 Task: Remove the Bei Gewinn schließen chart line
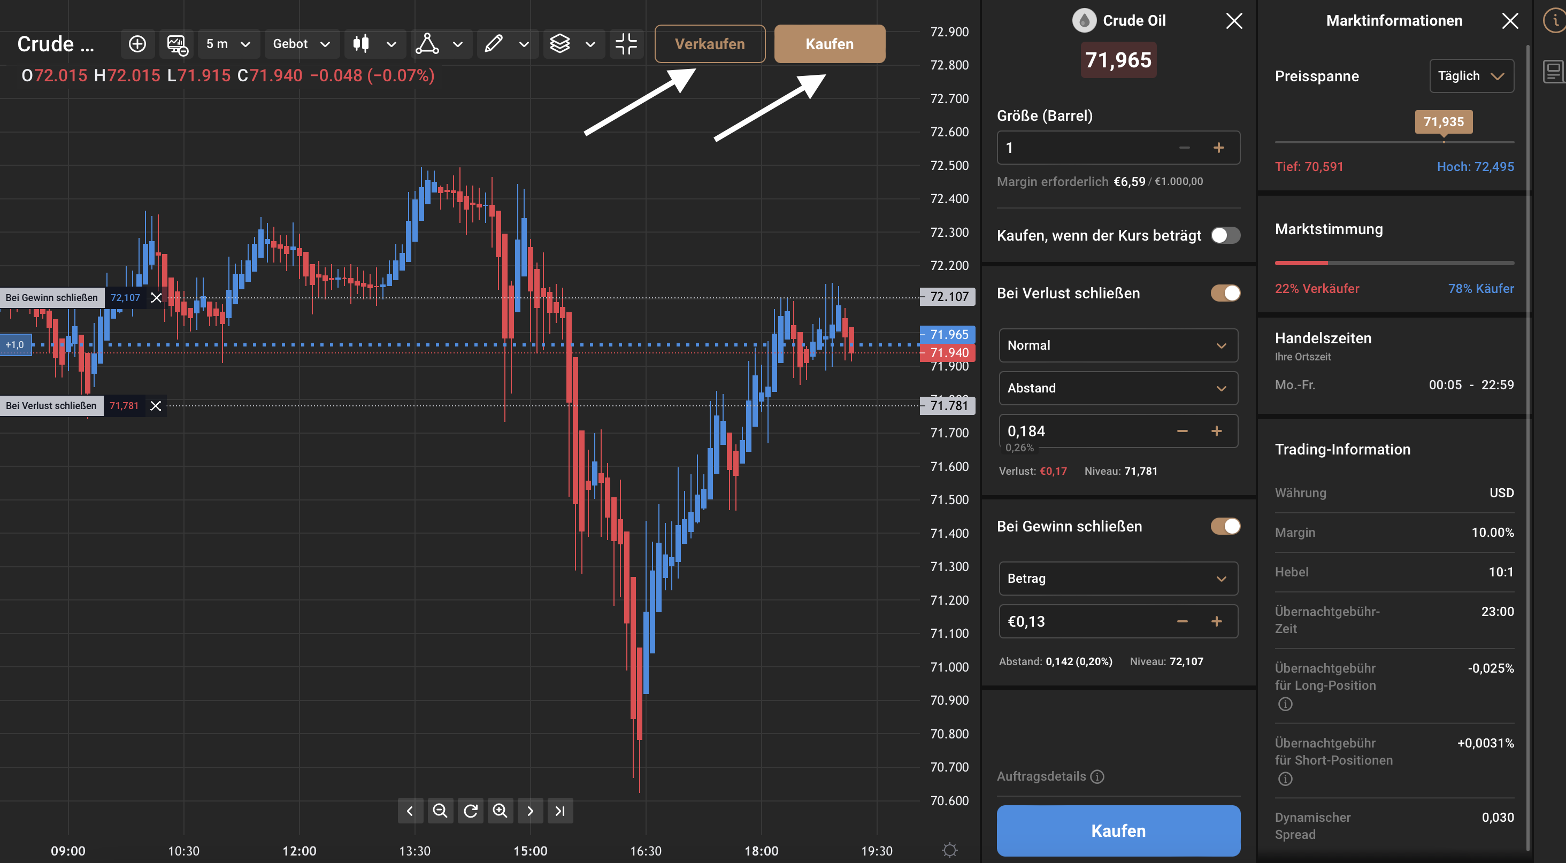[156, 298]
